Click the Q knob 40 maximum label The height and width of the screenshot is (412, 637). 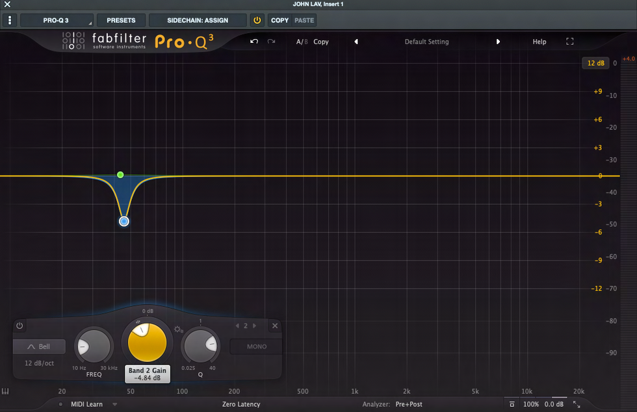pyautogui.click(x=213, y=368)
